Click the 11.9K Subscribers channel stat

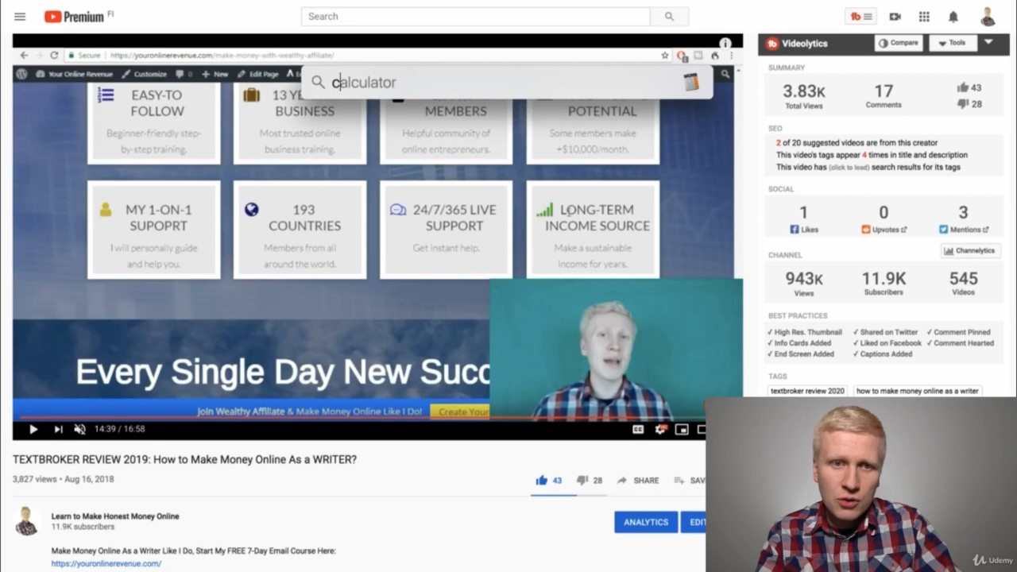pos(884,283)
